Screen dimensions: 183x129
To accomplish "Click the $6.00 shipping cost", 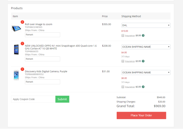I will (124, 78).
